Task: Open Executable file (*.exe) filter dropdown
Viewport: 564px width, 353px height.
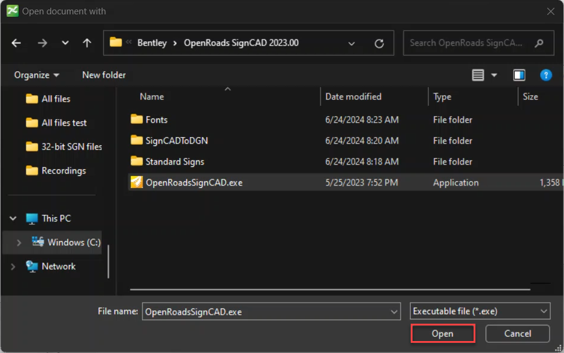Action: click(x=480, y=311)
